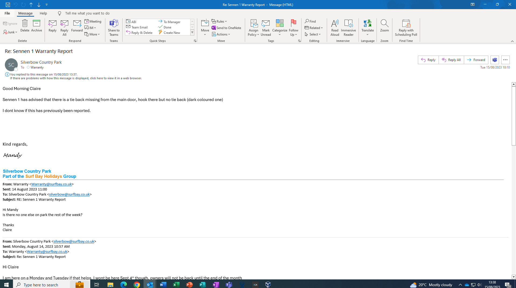Click the Share to Teams icon
516x288 pixels.
[x=114, y=28]
